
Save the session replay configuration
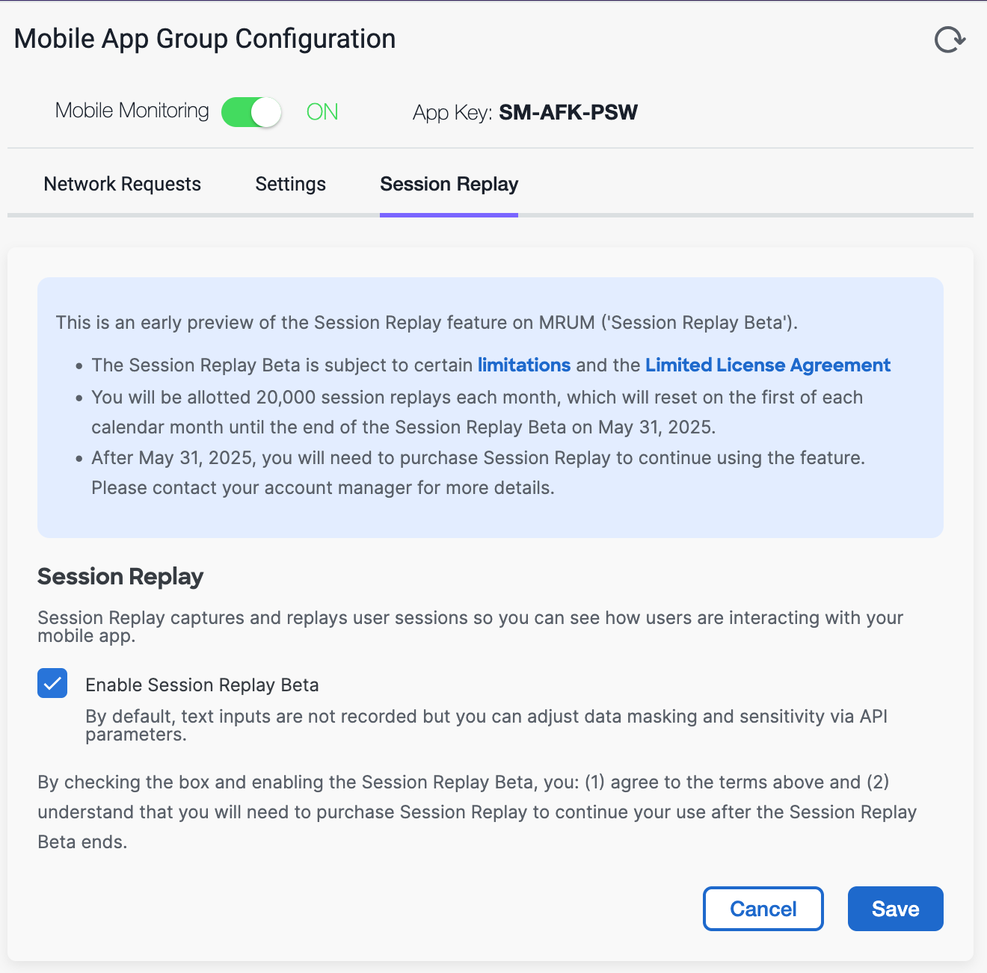[x=896, y=909]
